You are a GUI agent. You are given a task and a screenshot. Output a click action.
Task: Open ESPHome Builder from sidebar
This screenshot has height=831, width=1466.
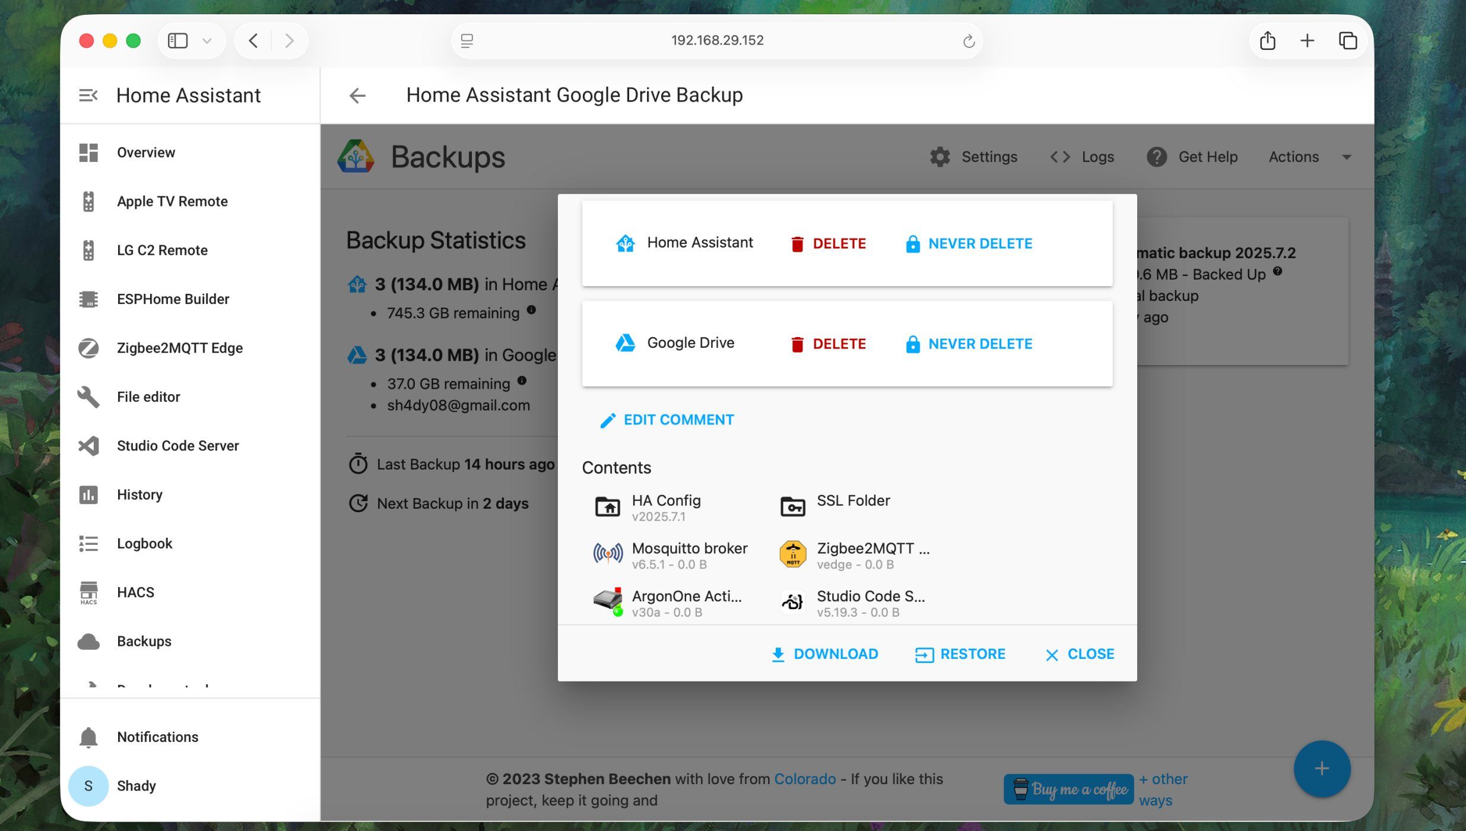coord(190,299)
